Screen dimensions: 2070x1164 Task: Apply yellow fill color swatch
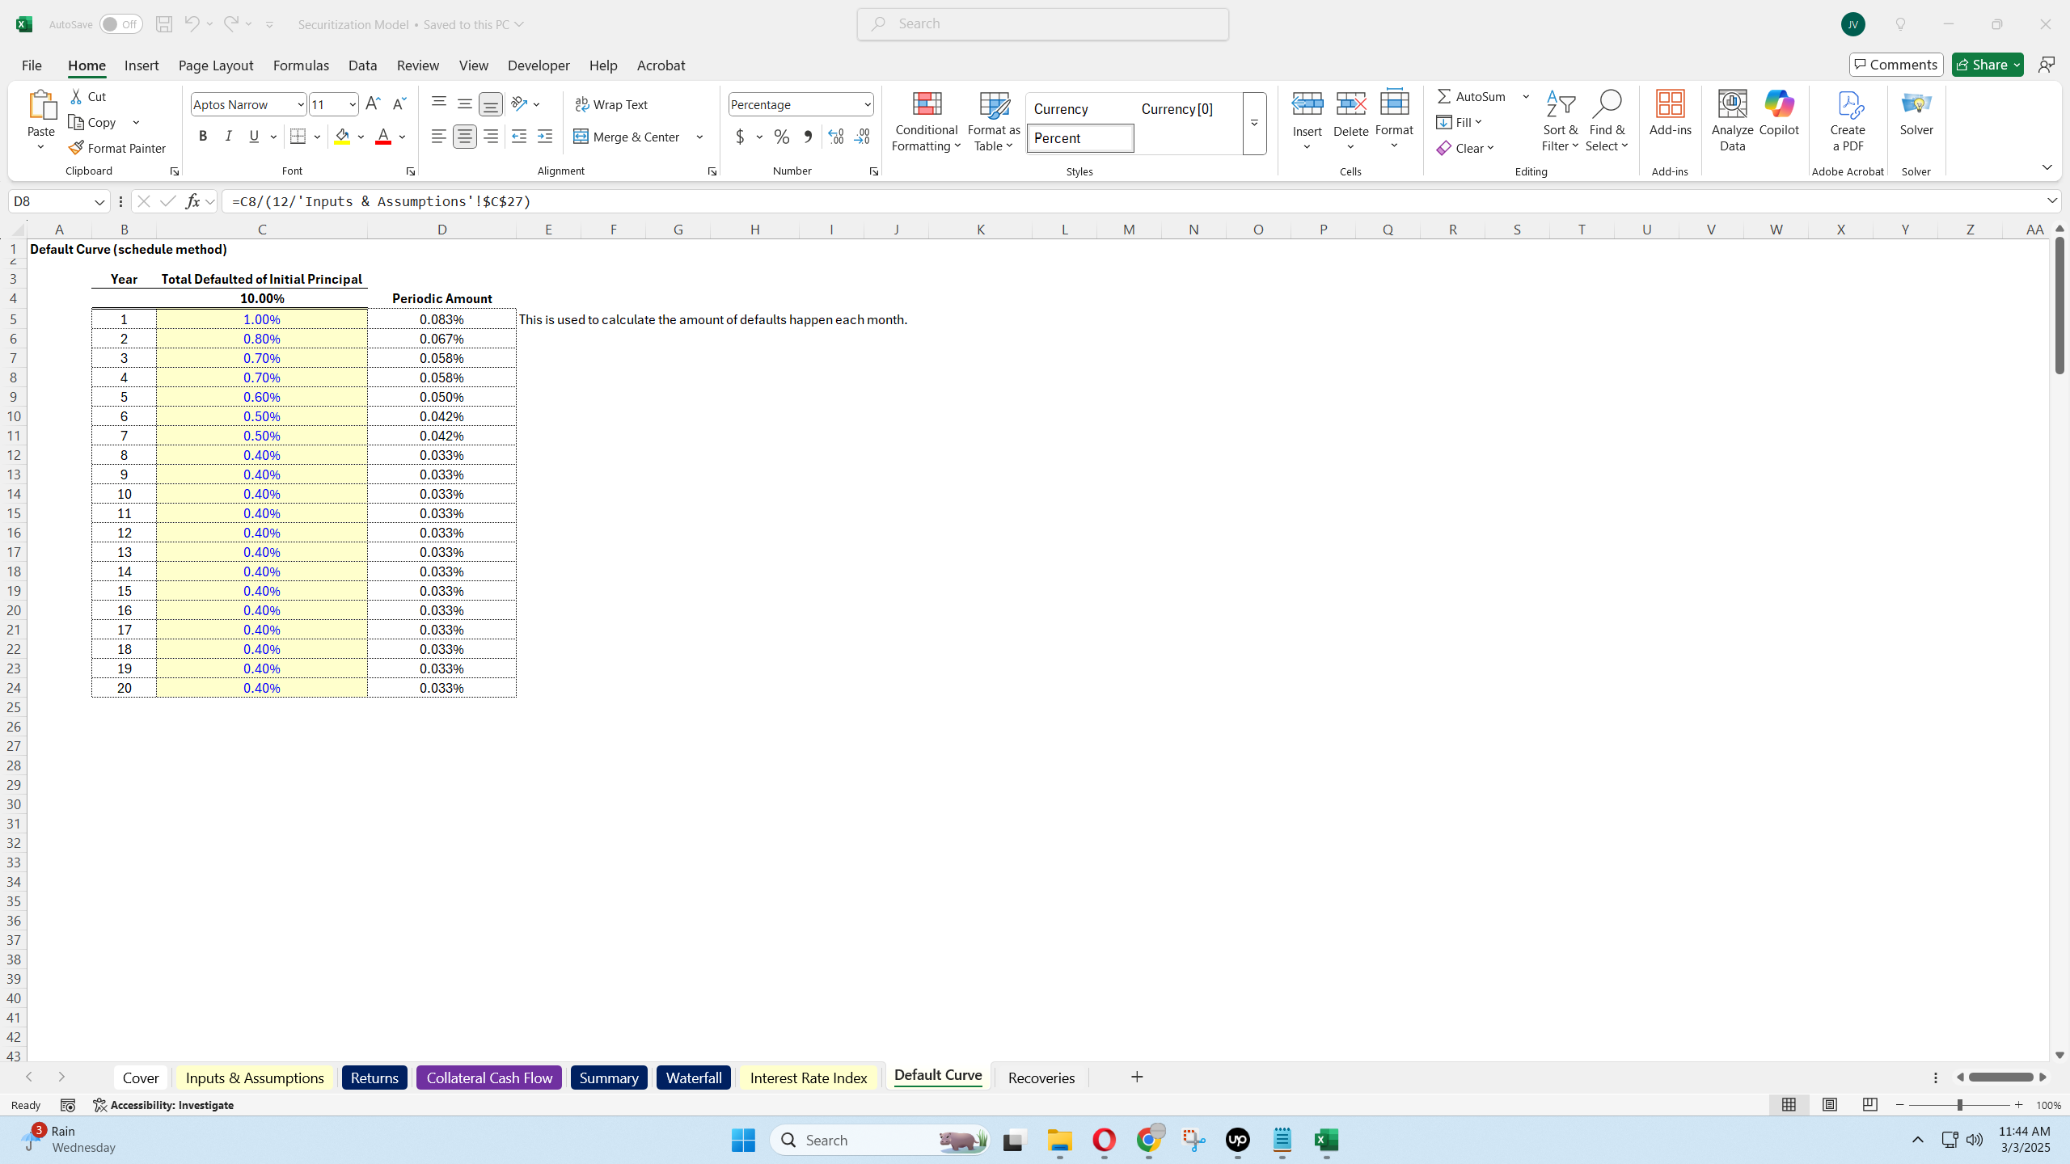point(343,137)
